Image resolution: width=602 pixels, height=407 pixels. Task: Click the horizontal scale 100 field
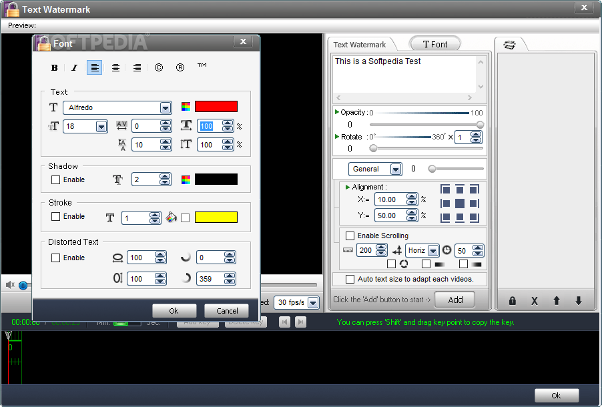pos(210,126)
